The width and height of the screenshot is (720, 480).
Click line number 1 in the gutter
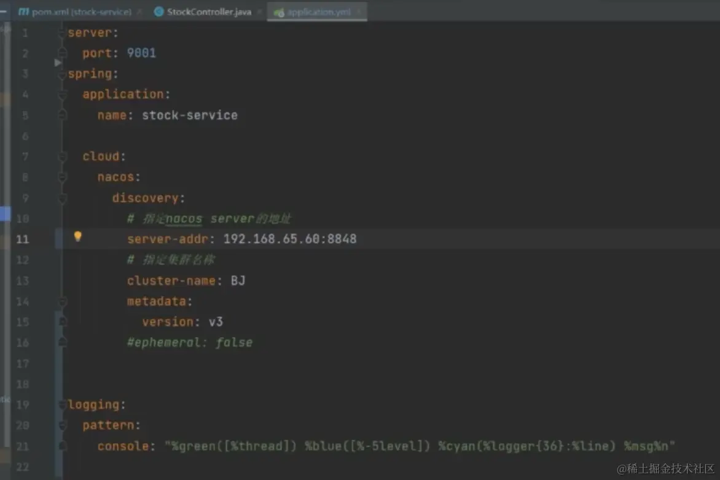click(x=25, y=33)
